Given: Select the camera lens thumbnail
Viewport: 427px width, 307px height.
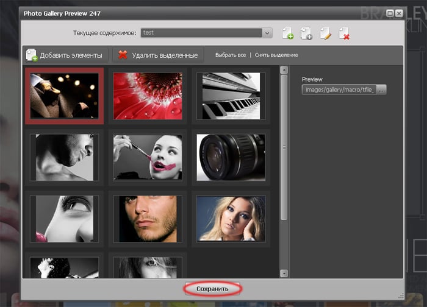Looking at the screenshot, I should pyautogui.click(x=231, y=157).
